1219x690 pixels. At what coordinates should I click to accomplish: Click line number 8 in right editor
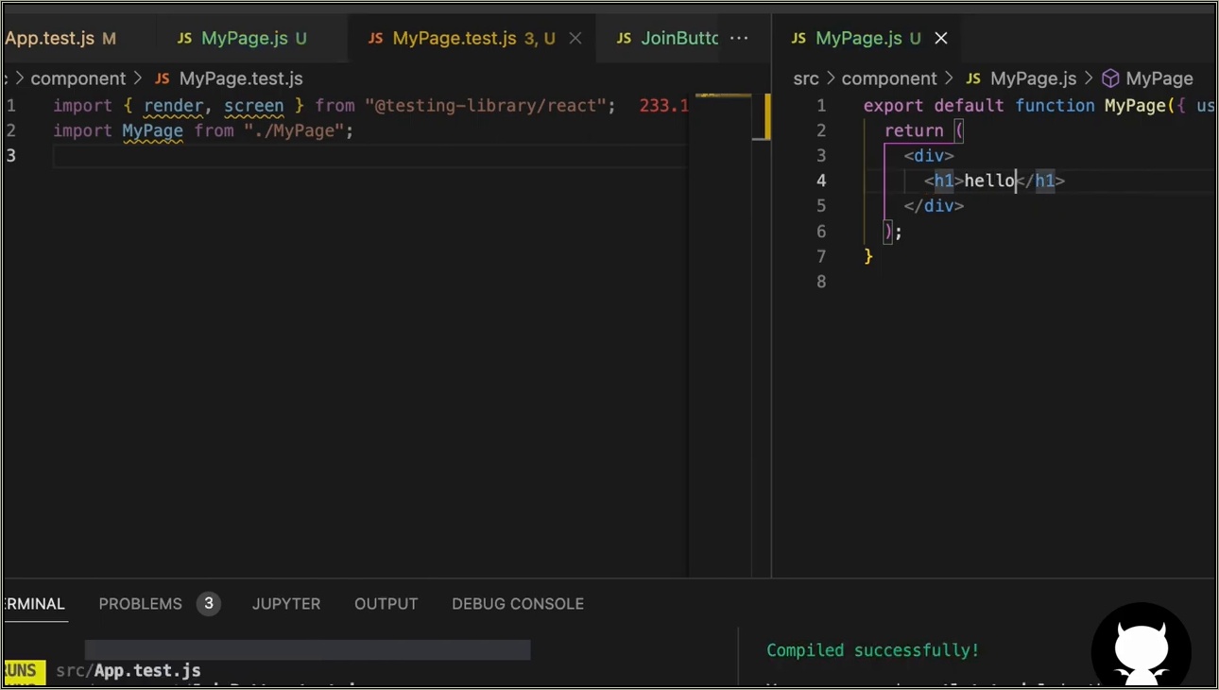pyautogui.click(x=821, y=282)
